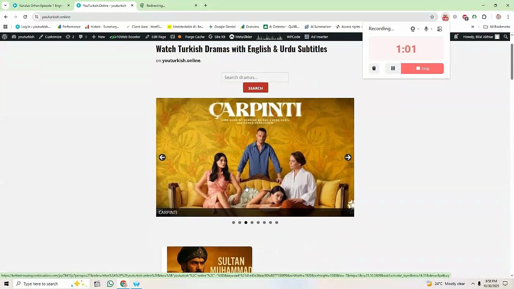Stop the screen recording

click(422, 68)
